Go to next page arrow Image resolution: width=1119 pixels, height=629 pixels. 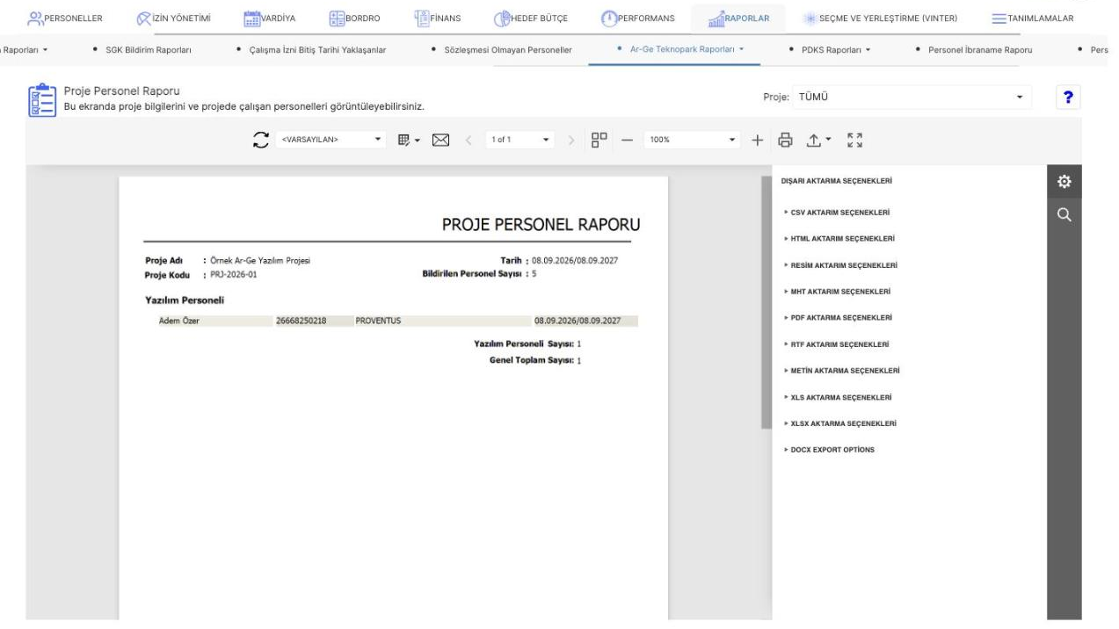[570, 140]
